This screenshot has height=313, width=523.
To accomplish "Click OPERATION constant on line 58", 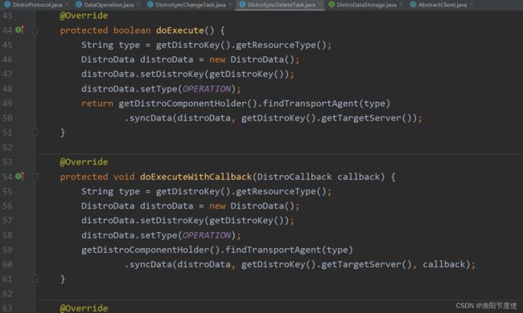I will coord(207,235).
